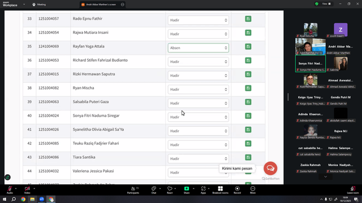Expand more participants chevron in gallery
The width and height of the screenshot is (362, 203).
[x=325, y=176]
